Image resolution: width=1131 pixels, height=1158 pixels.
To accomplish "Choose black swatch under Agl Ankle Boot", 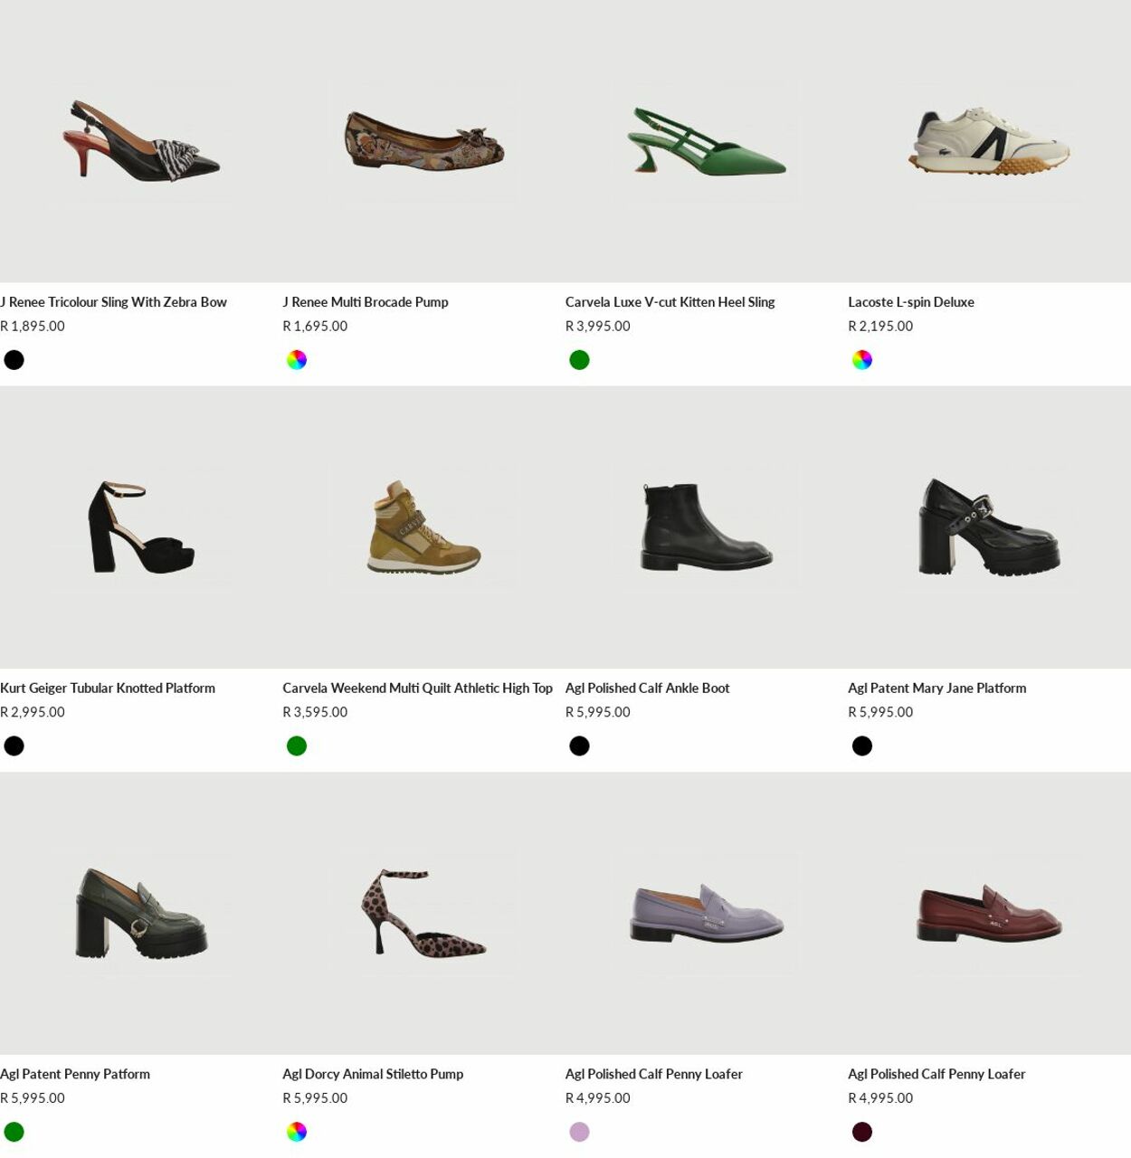I will click(579, 746).
